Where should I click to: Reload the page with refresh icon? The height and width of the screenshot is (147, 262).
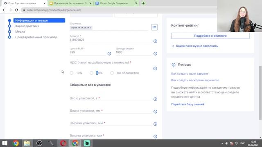pyautogui.click(x=16, y=10)
